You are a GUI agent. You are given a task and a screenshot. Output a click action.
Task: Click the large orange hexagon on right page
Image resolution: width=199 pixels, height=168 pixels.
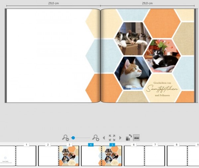click(x=162, y=23)
